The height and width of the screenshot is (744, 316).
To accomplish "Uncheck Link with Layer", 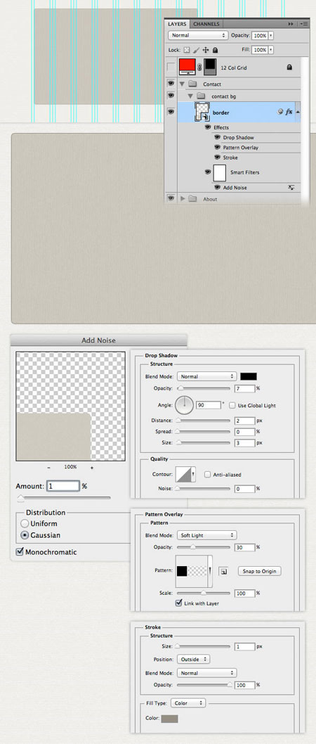I will point(178,603).
